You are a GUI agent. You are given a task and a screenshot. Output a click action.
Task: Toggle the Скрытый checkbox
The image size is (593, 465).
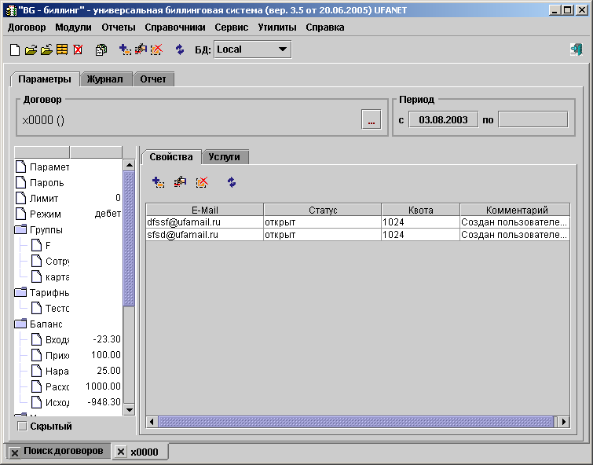(22, 427)
